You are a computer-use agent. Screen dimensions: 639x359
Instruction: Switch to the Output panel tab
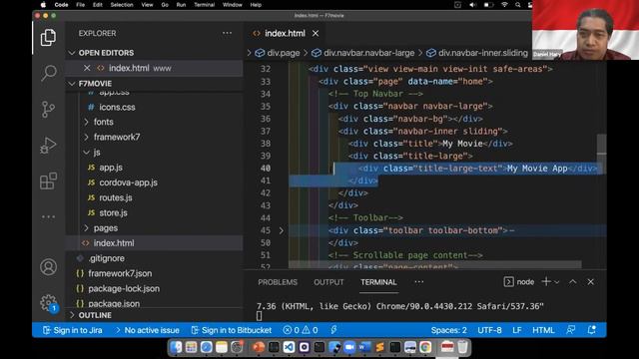(x=328, y=282)
